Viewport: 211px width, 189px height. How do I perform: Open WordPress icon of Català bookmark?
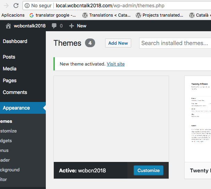click(x=192, y=15)
